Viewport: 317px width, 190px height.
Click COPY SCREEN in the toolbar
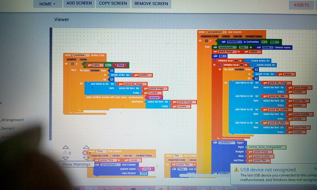[x=113, y=3]
